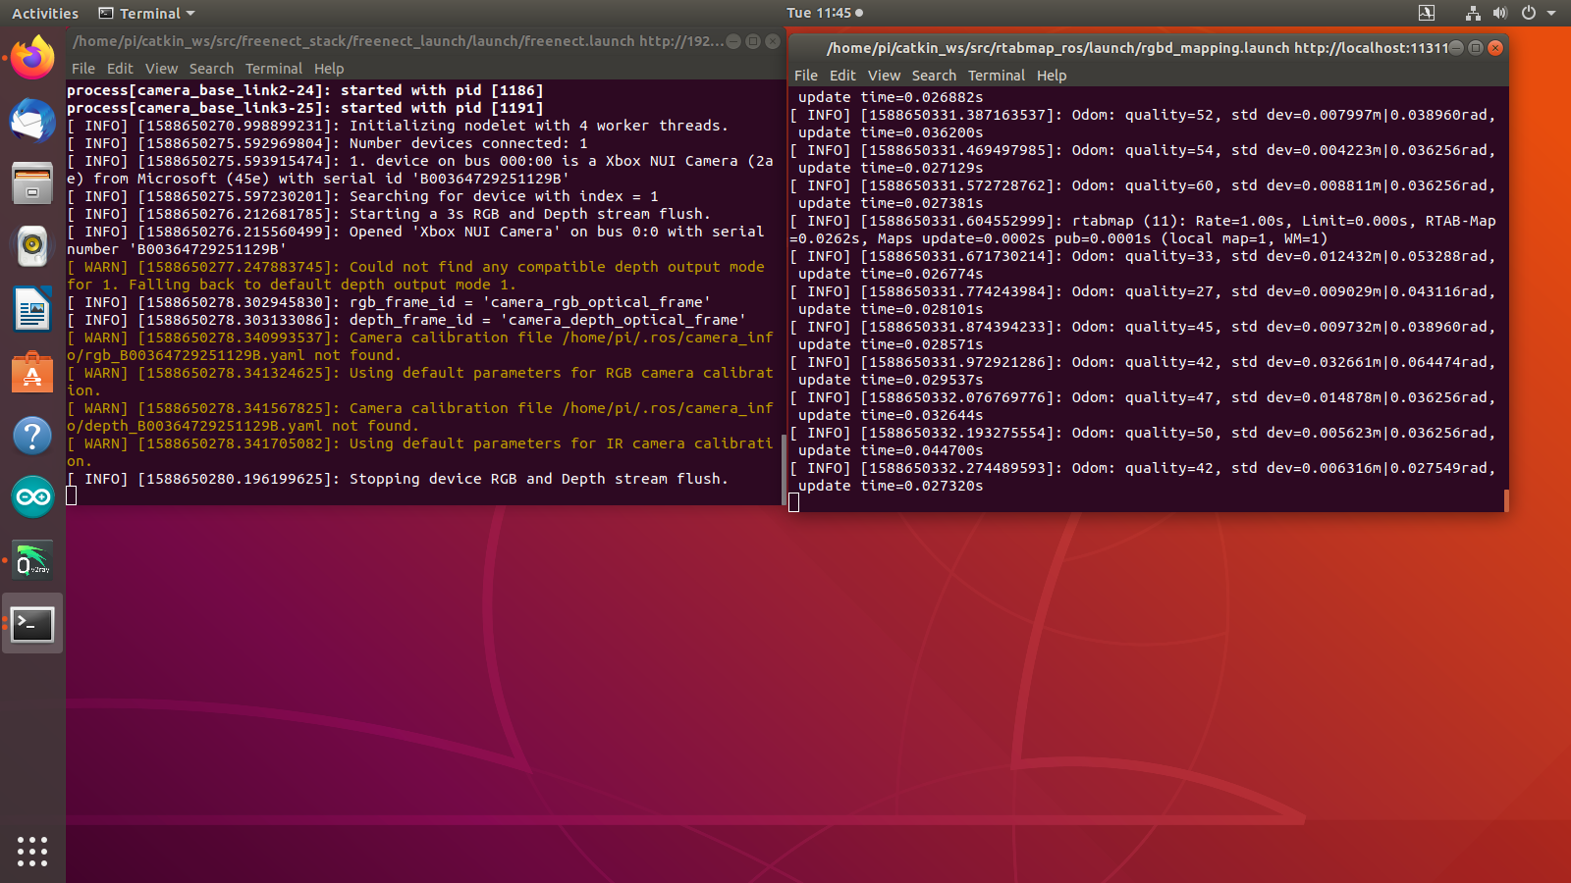
Task: Open the volume control in the system tray
Action: pos(1499,13)
